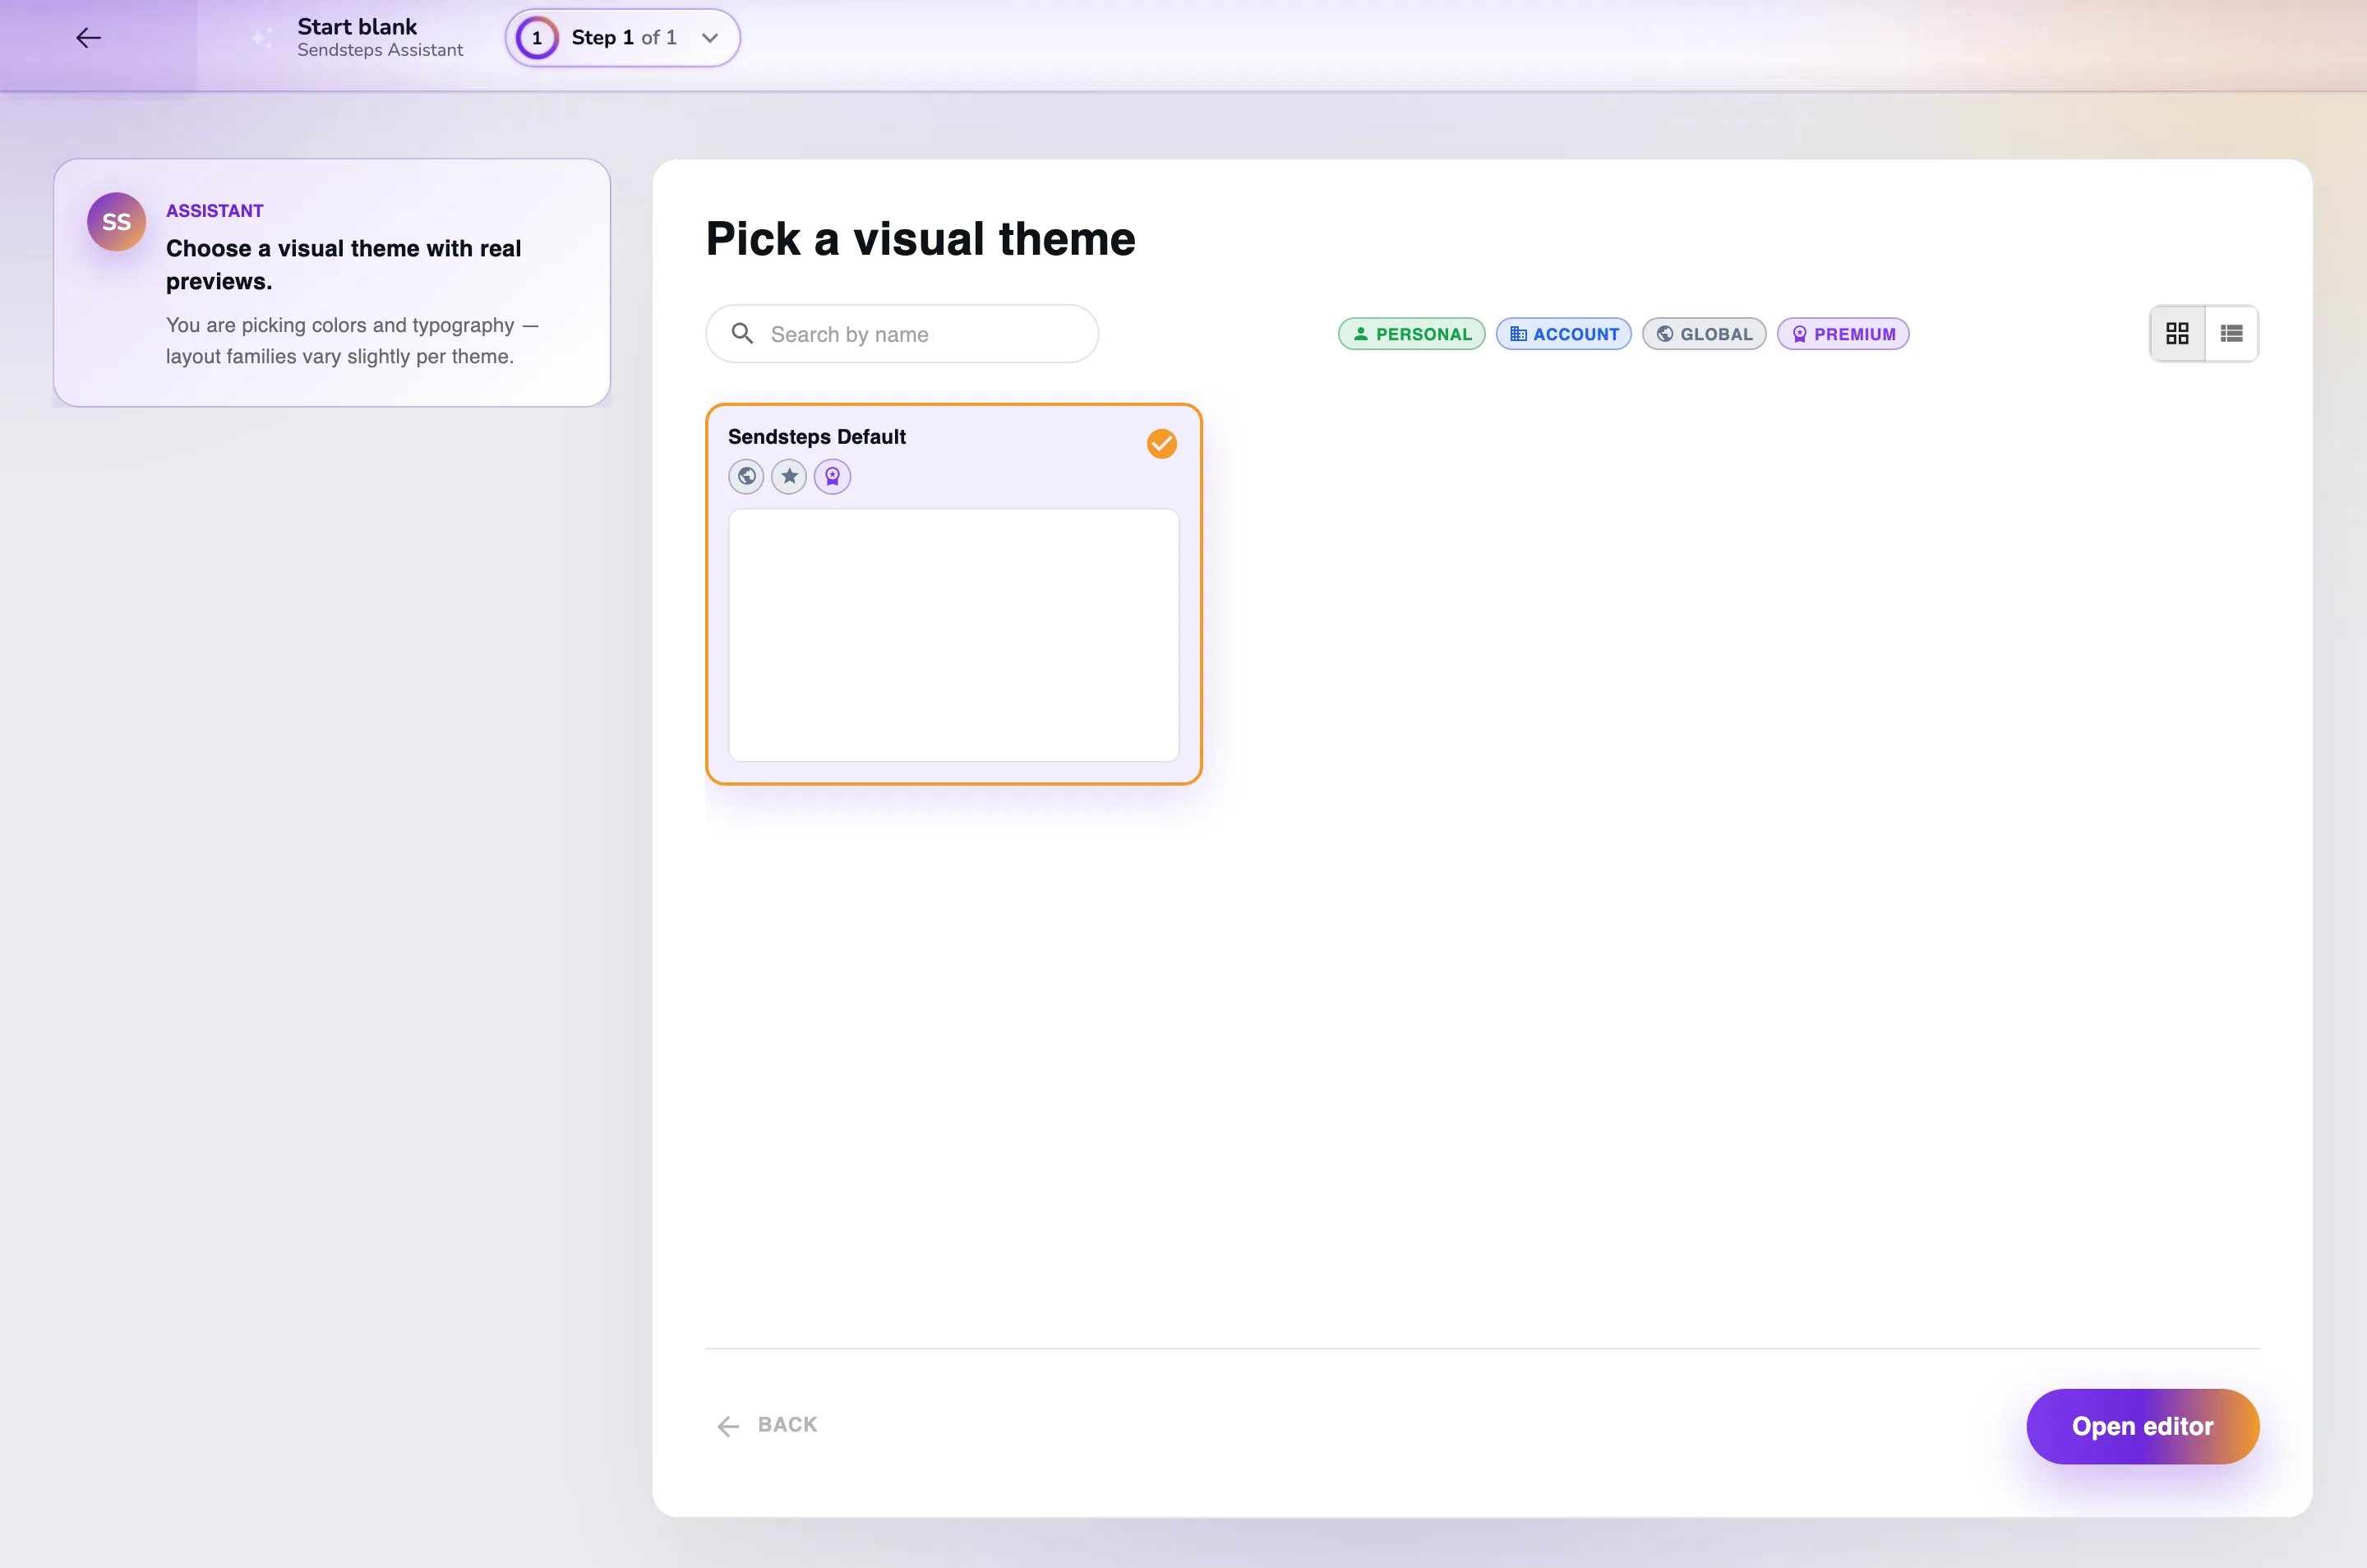Click the Start blank title
The height and width of the screenshot is (1568, 2367).
(x=357, y=26)
